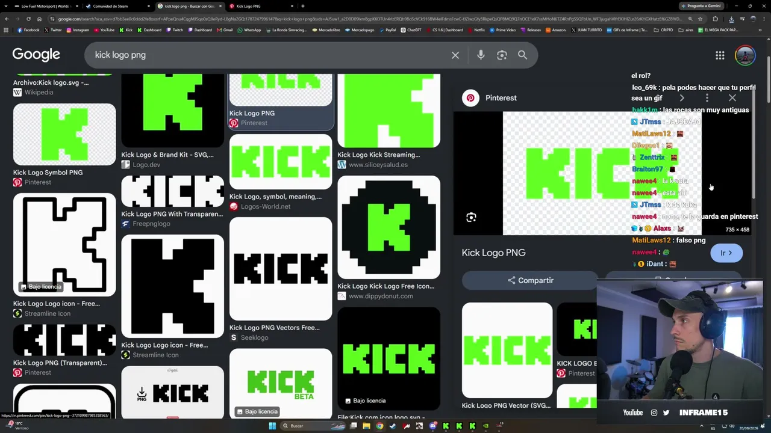The width and height of the screenshot is (771, 433).
Task: Open the Kick Logo Symbol PNG thumbnail
Action: coord(64,134)
